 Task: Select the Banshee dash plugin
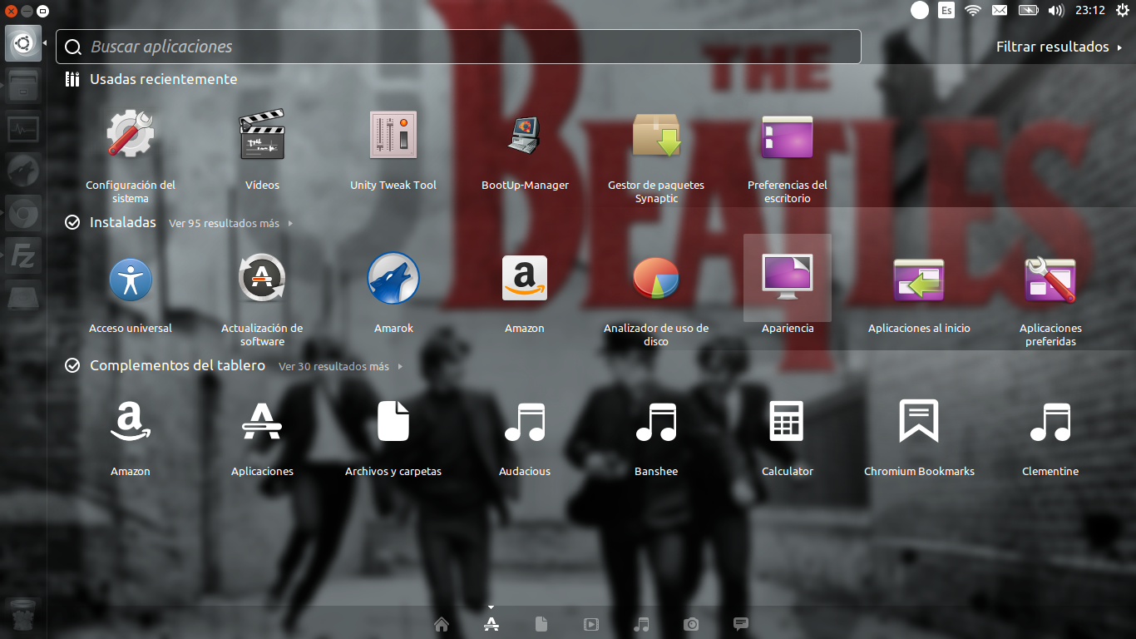pyautogui.click(x=656, y=421)
